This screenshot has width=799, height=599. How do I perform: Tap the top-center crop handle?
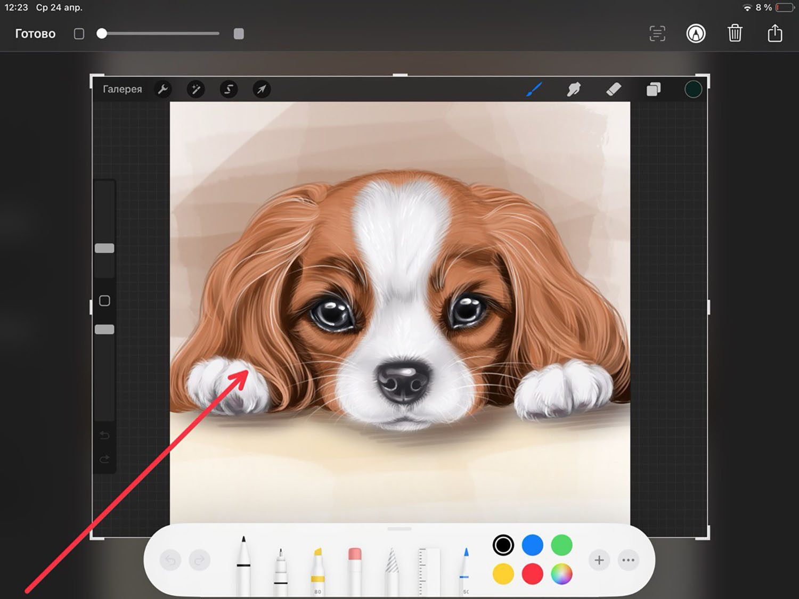point(400,76)
